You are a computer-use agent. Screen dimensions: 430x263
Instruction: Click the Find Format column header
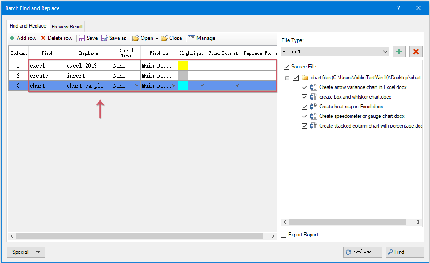tap(223, 53)
